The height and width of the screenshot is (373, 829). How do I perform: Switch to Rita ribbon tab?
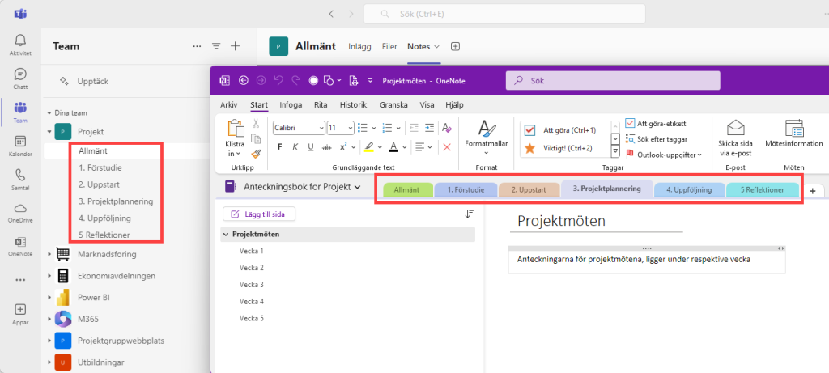point(321,104)
